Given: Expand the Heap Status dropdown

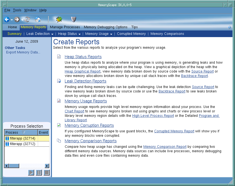Looking at the screenshot, I should click(x=79, y=34).
